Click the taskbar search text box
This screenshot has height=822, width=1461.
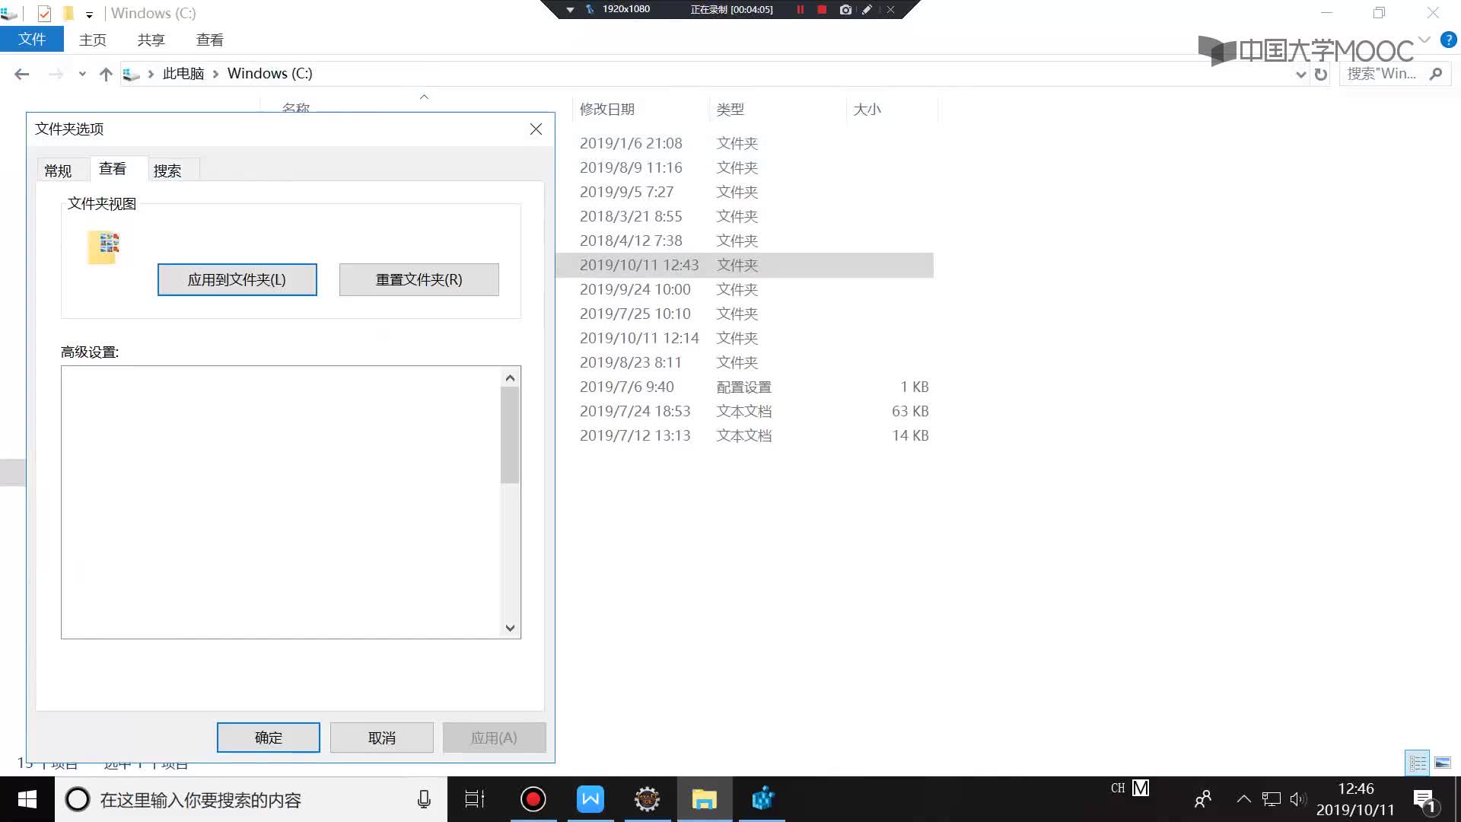point(251,799)
